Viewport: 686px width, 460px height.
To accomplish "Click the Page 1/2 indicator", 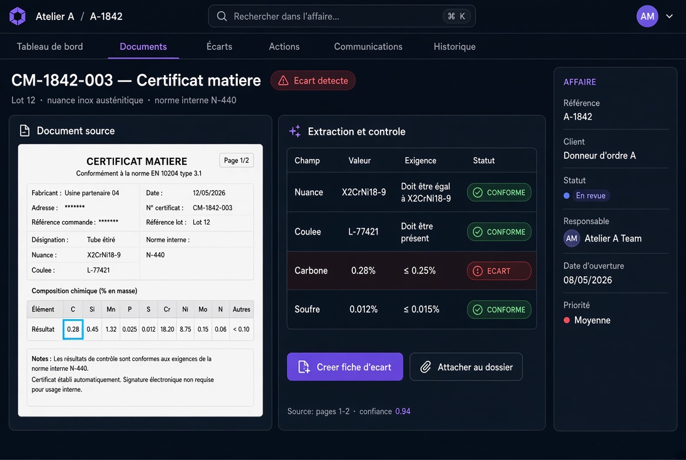I will 236,161.
